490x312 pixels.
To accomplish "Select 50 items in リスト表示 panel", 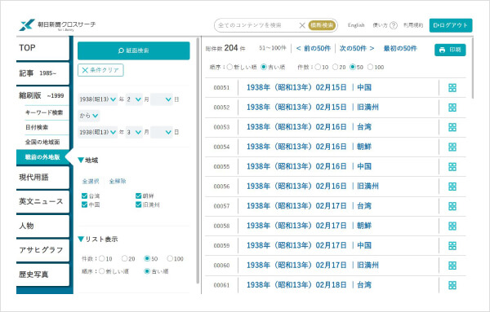I will point(147,258).
